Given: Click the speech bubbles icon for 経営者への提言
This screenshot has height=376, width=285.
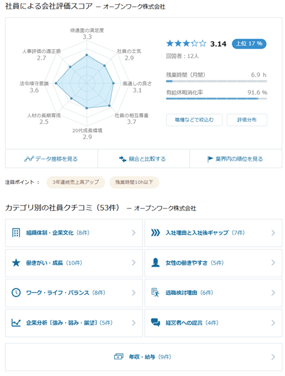Looking at the screenshot, I should 155,323.
